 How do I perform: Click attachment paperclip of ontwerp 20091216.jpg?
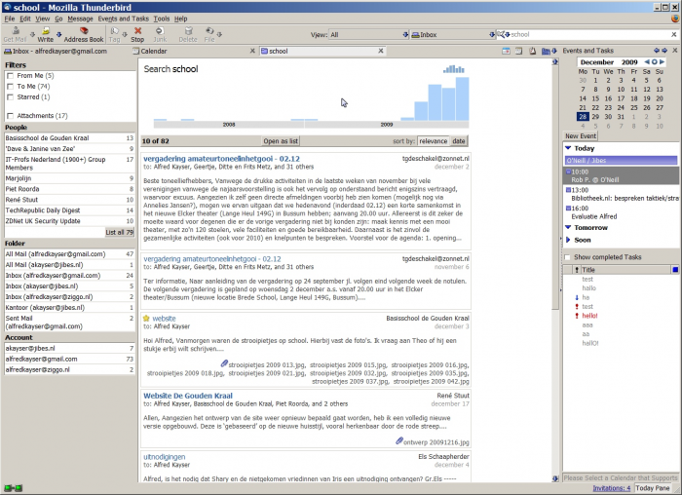pos(398,441)
